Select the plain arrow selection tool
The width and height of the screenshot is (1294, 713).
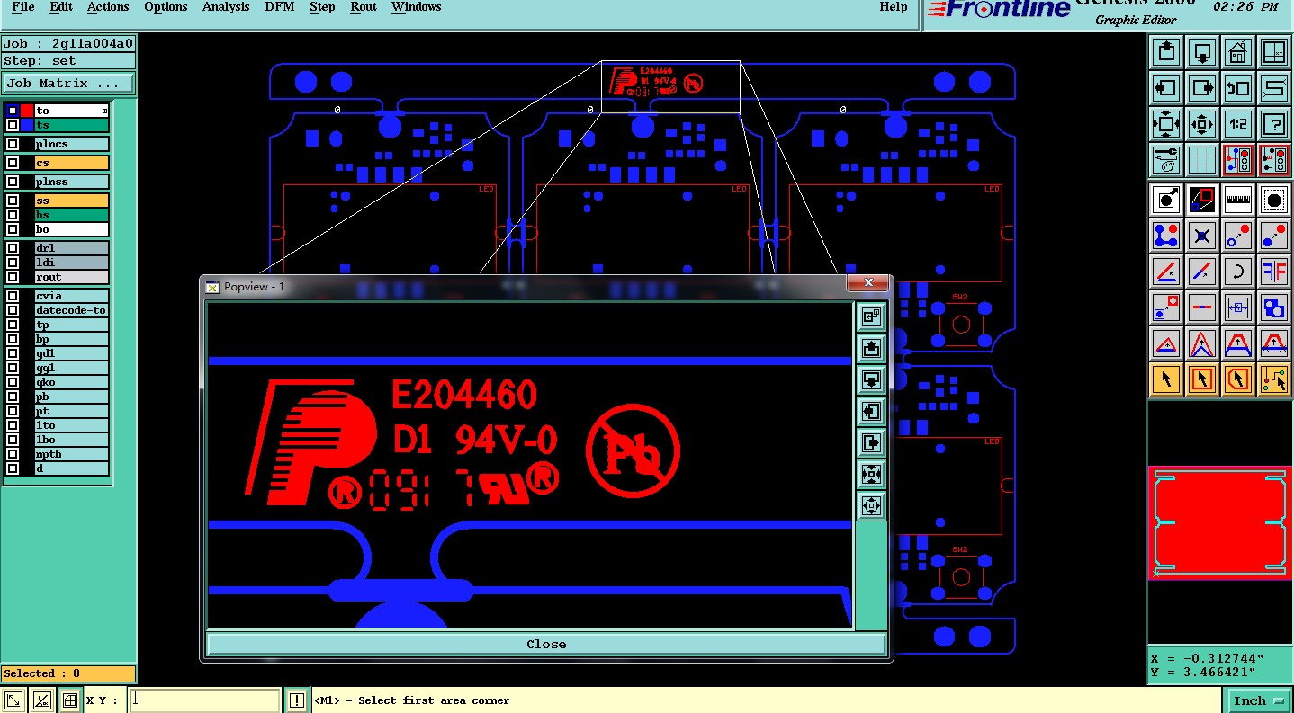1166,379
